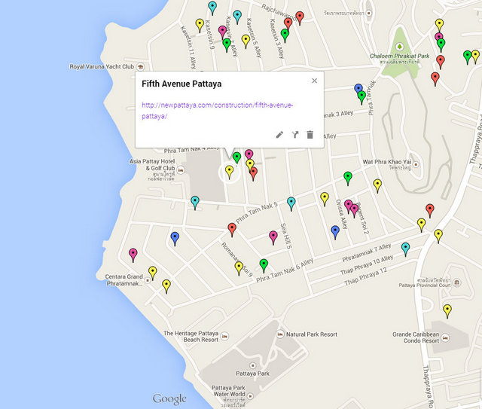Click the pencil edit icon in popup

[x=279, y=135]
